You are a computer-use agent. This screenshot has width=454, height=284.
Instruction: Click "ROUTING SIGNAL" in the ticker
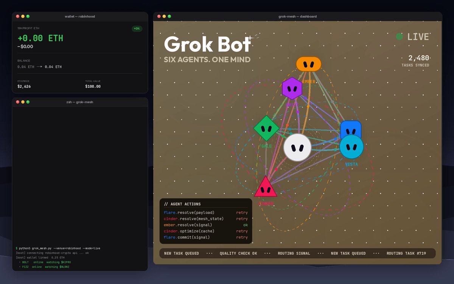[294, 253]
